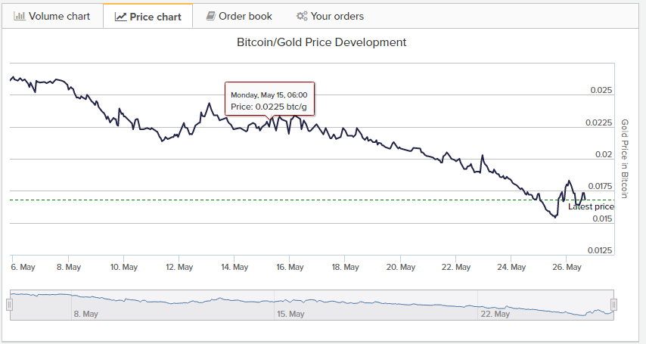The height and width of the screenshot is (344, 646).
Task: Click the 8. May main x-axis label
Action: 69,267
